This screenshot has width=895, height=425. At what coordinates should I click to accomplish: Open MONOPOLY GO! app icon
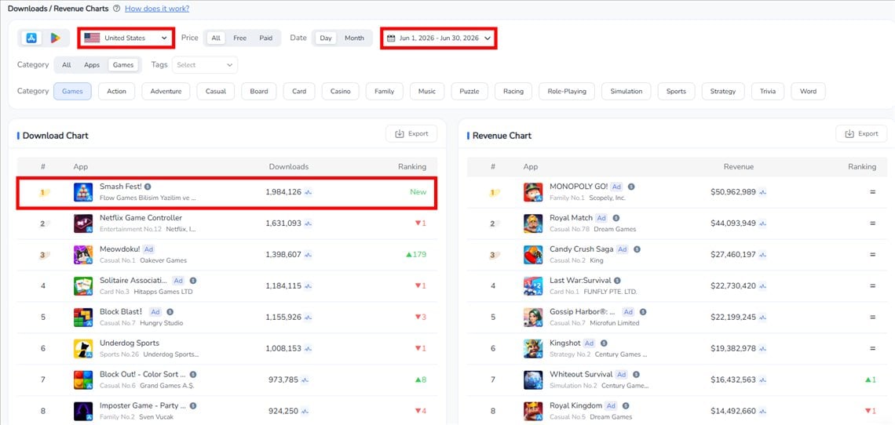pos(533,192)
